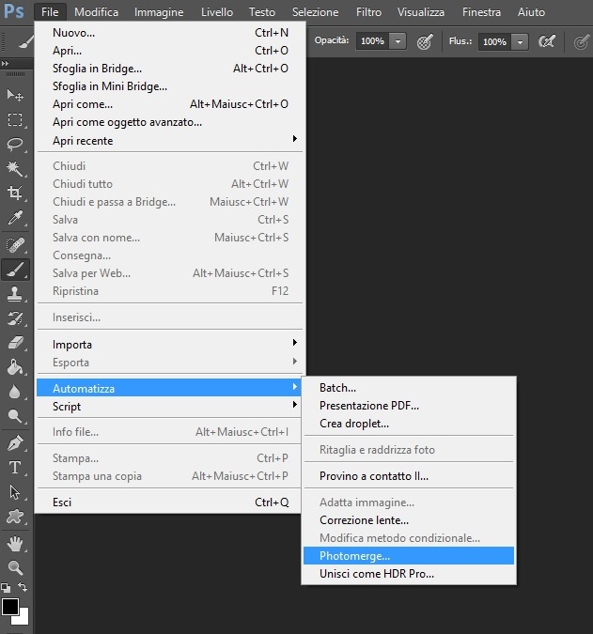
Task: Select the Move tool
Action: [x=15, y=96]
